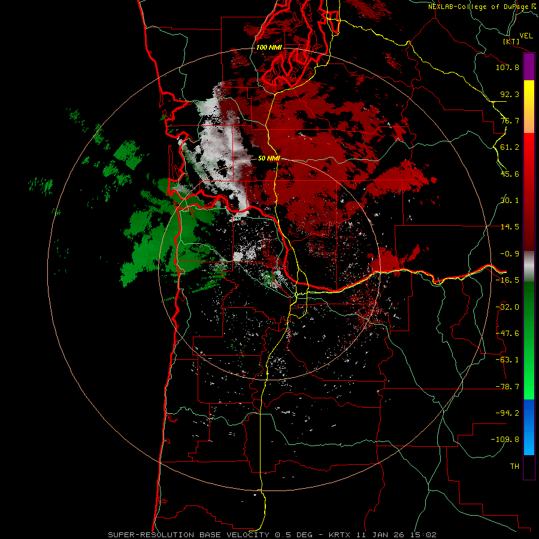
Task: Click the -78.7 velocity scale value
Action: 507,387
